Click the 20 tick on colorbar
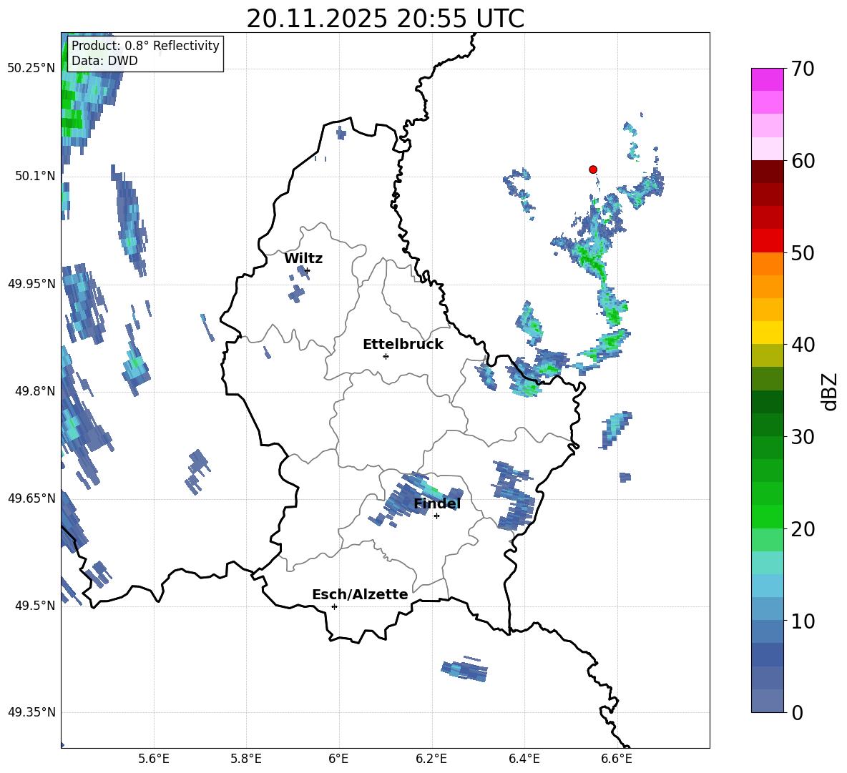 pyautogui.click(x=803, y=529)
